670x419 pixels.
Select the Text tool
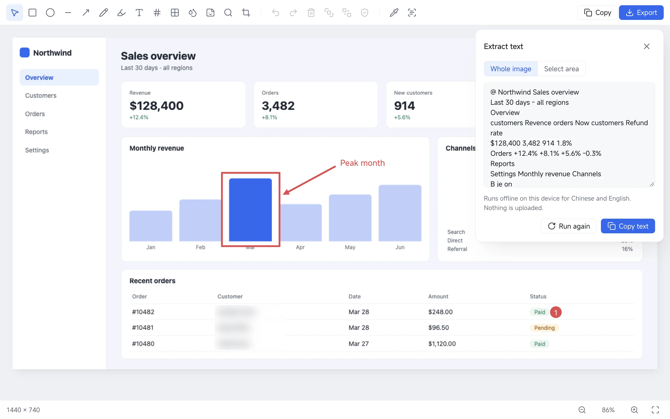click(x=139, y=13)
